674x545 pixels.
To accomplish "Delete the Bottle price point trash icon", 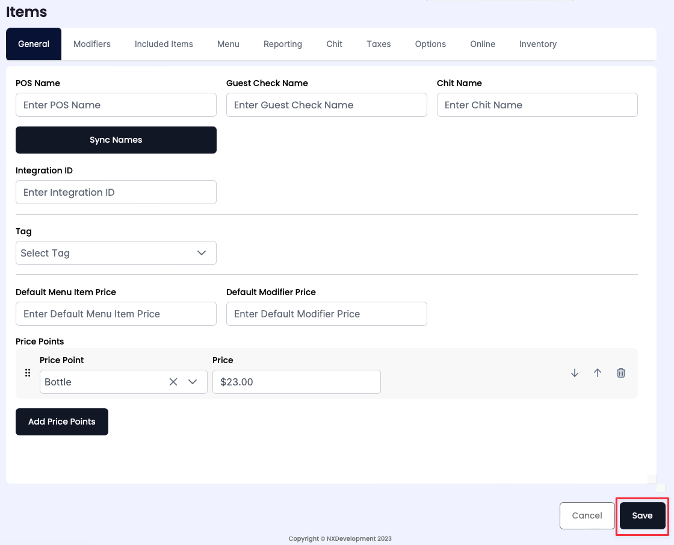I will [x=621, y=373].
